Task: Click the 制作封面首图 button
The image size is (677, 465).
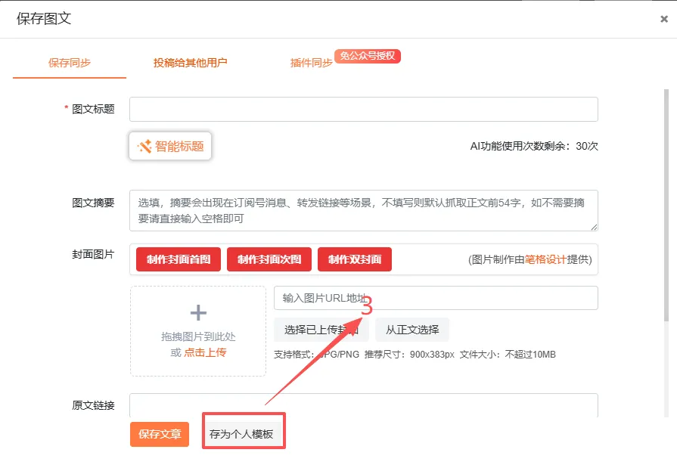Action: [179, 259]
